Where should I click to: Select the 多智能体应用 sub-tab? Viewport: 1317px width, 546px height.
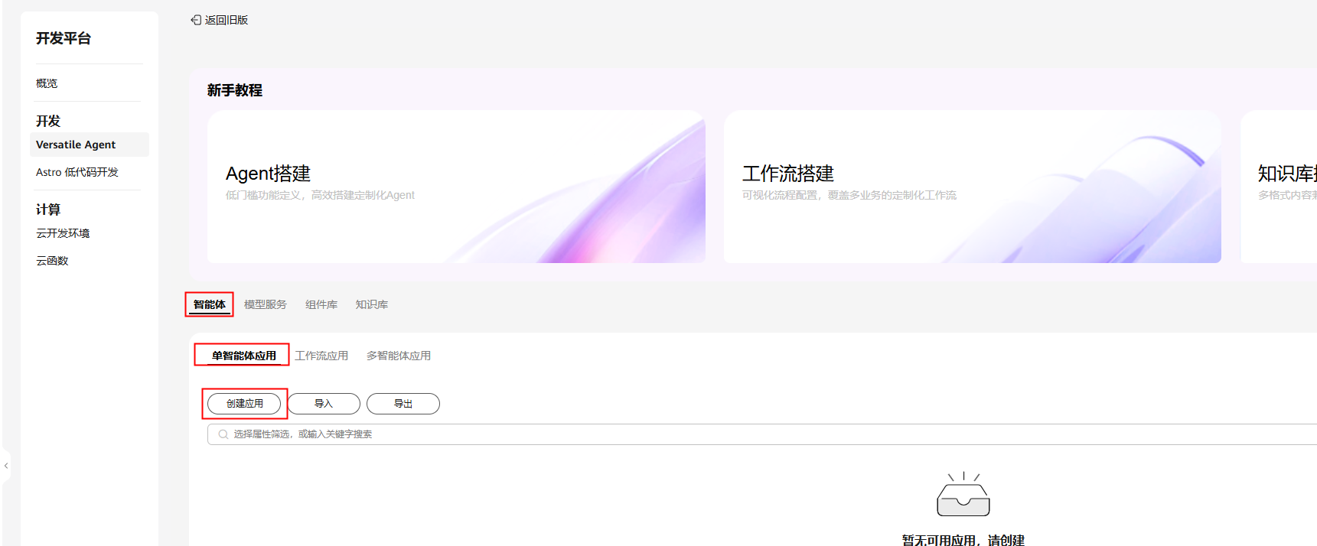coord(398,356)
